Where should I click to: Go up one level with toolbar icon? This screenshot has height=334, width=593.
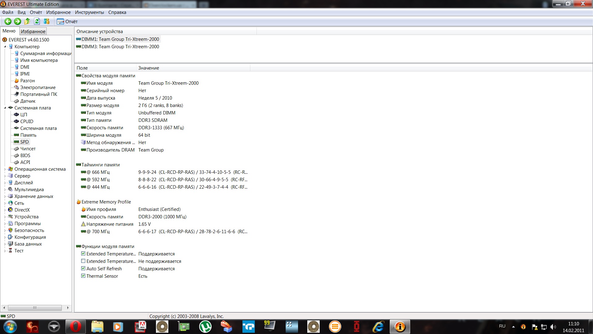tap(27, 21)
